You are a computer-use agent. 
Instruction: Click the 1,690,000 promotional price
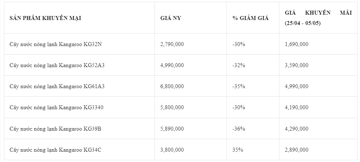tap(296, 44)
